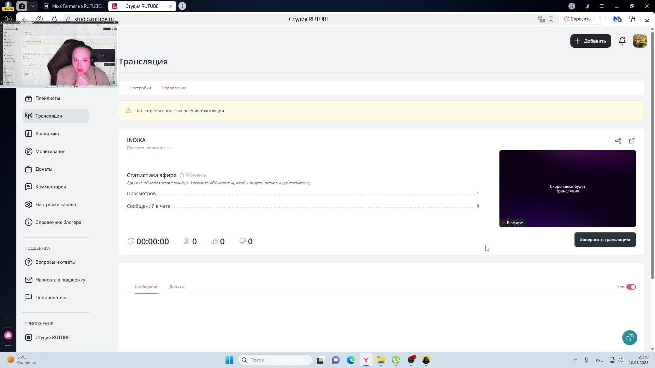The image size is (655, 368).
Task: Open the browser tab list dropdown arrow
Action: (x=33, y=6)
